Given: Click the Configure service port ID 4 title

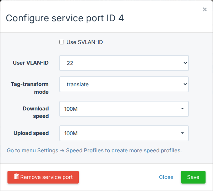Looking at the screenshot, I should (65, 18).
